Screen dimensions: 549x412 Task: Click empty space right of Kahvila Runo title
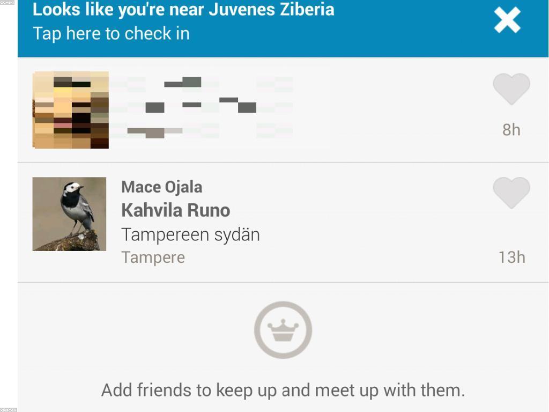[x=348, y=210]
